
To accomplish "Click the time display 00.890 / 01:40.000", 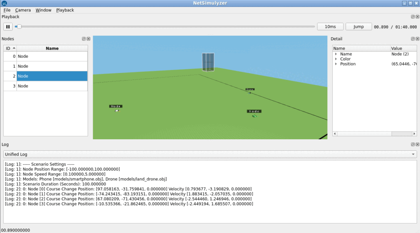I will 395,27.
